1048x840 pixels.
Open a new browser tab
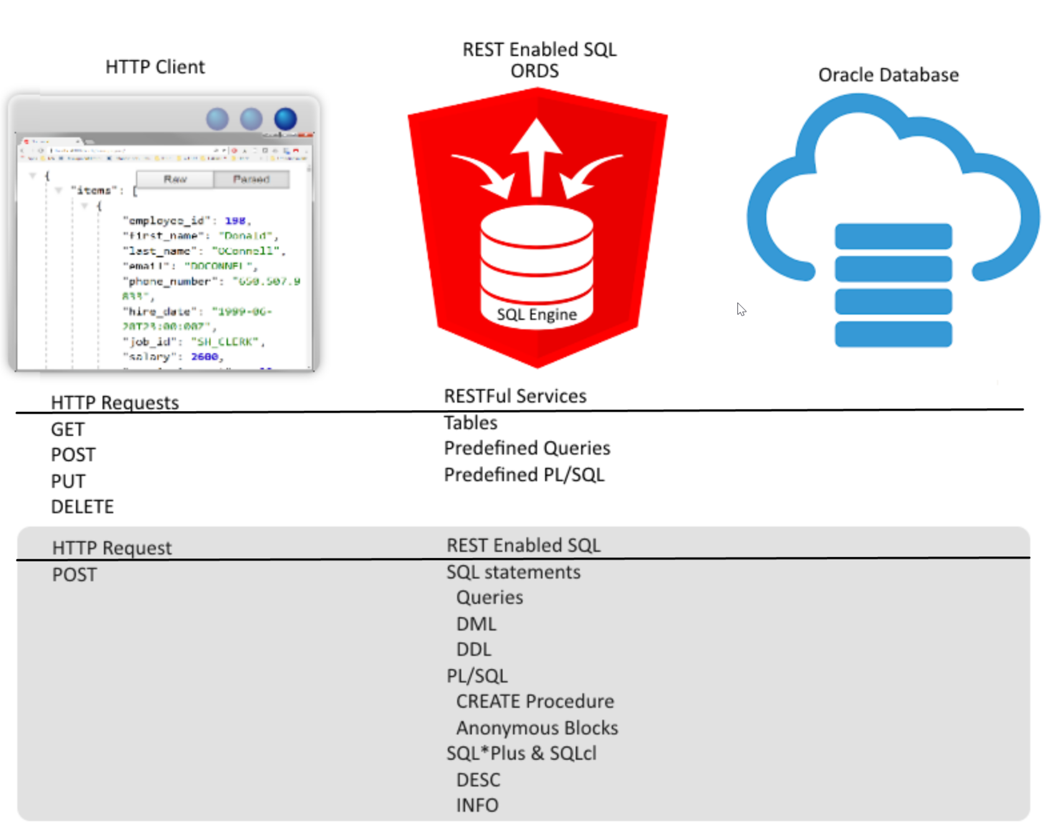(89, 142)
